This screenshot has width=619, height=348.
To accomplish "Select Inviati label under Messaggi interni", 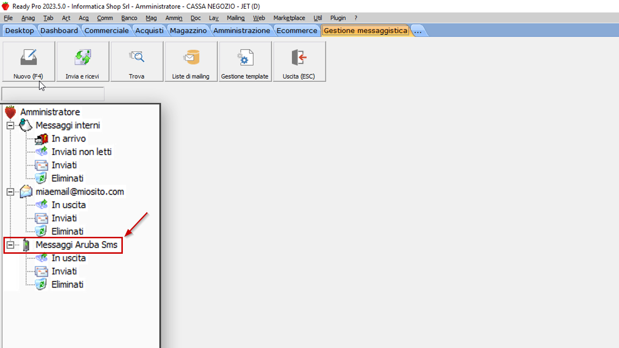I will pyautogui.click(x=64, y=165).
